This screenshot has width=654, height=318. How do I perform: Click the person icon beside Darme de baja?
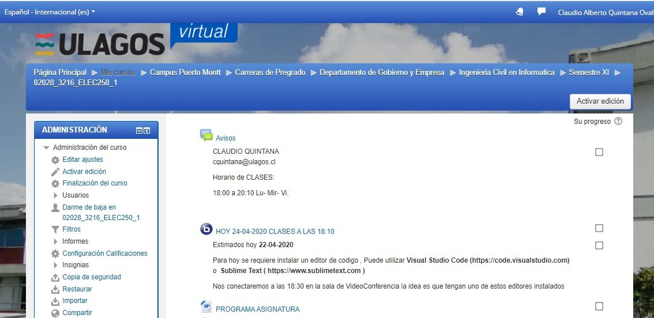pyautogui.click(x=55, y=207)
